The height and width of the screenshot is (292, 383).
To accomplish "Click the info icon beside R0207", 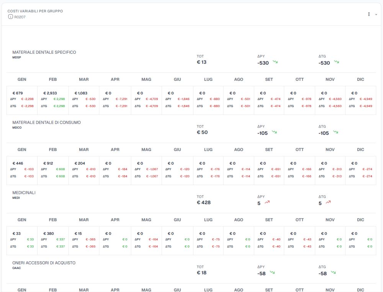I will click(10, 16).
